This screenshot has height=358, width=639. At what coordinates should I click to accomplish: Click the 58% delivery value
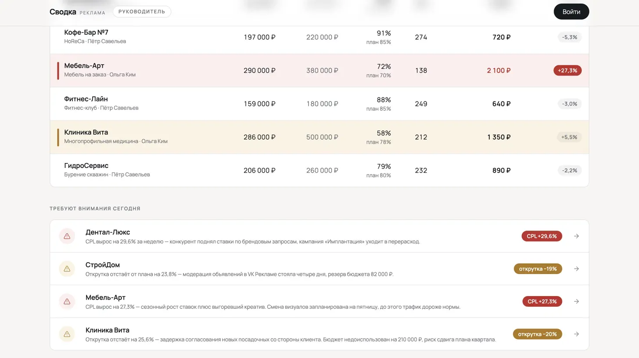click(384, 133)
